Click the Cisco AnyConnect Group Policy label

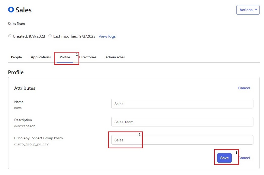tap(39, 138)
